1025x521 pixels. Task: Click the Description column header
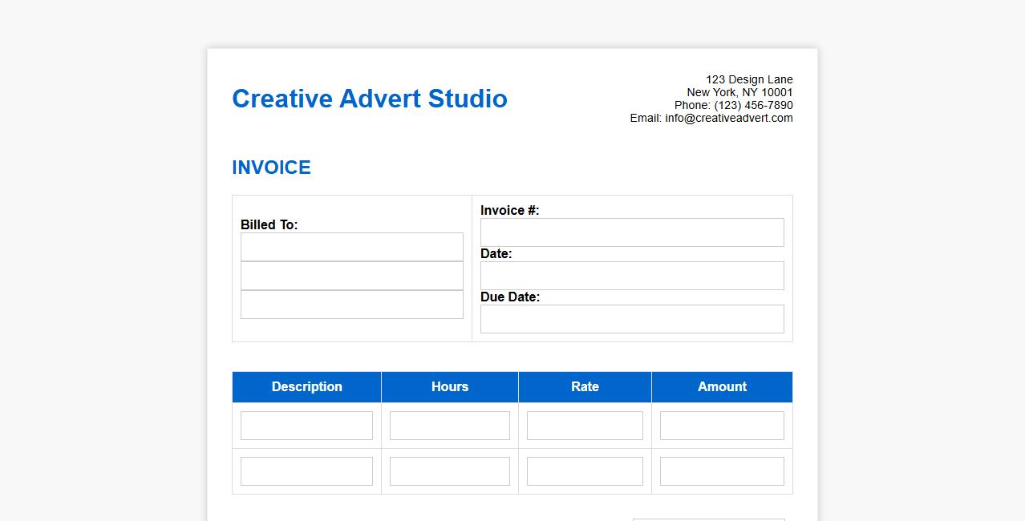(306, 386)
